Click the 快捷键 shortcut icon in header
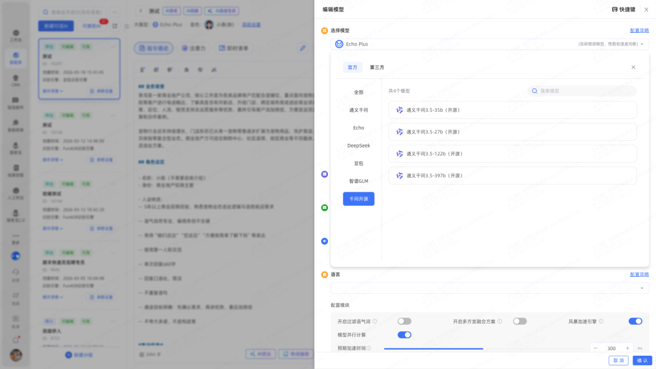Image resolution: width=656 pixels, height=369 pixels. point(615,10)
